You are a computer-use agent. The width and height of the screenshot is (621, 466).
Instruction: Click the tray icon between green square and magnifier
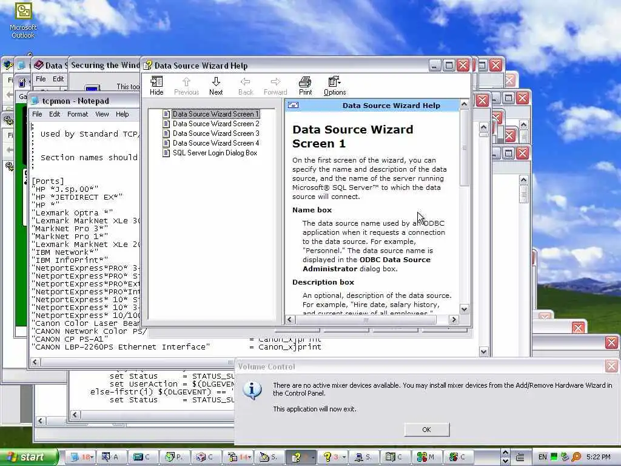(565, 457)
